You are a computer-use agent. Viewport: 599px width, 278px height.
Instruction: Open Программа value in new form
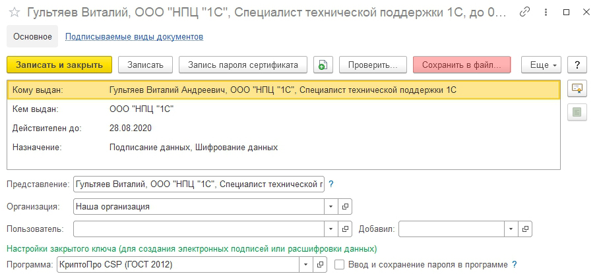[320, 264]
